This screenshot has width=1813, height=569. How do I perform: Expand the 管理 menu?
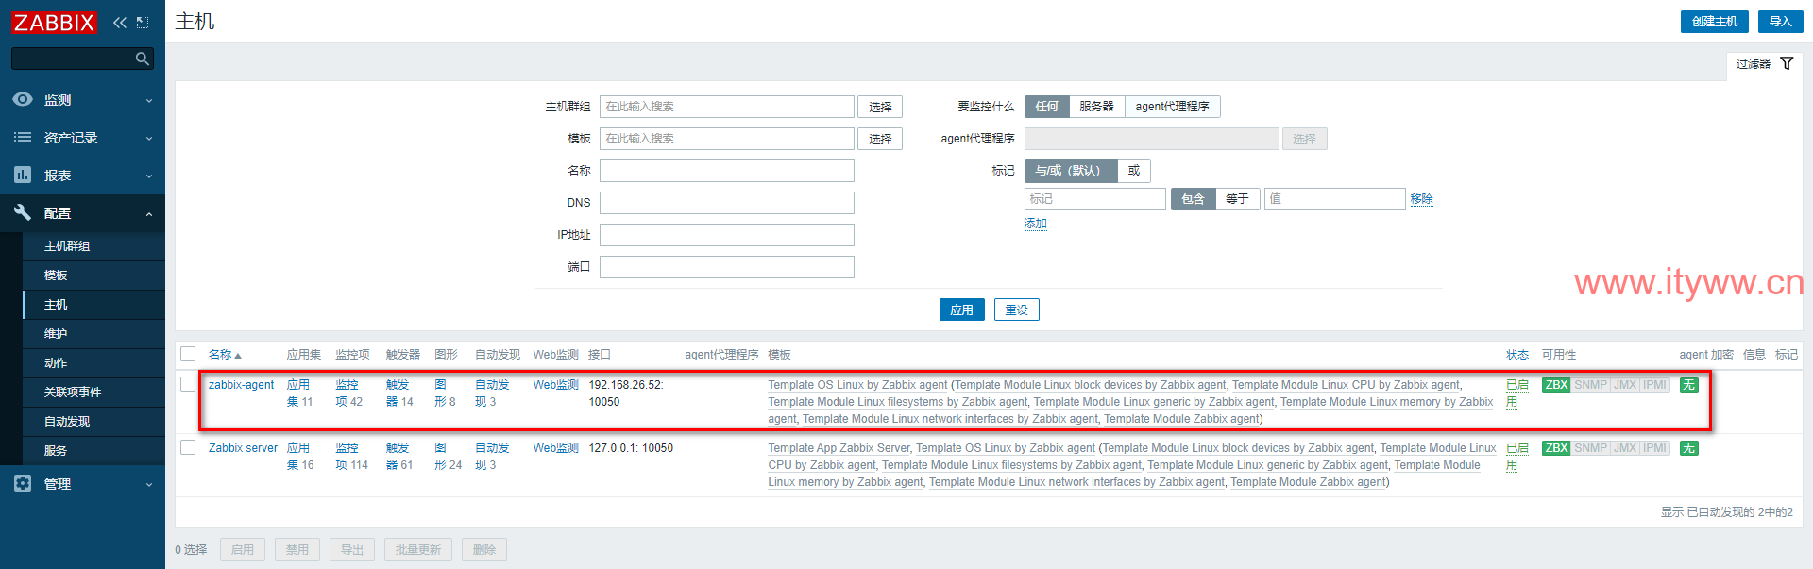coord(82,483)
